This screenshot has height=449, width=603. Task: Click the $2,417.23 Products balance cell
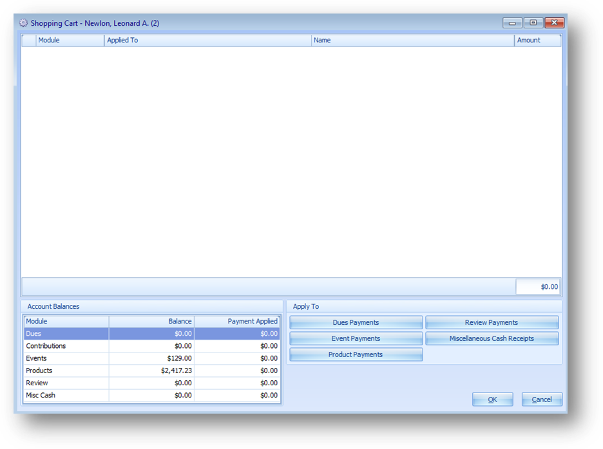(x=151, y=371)
